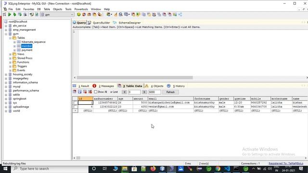Click the third Table Data toolbar icon

(x=85, y=92)
